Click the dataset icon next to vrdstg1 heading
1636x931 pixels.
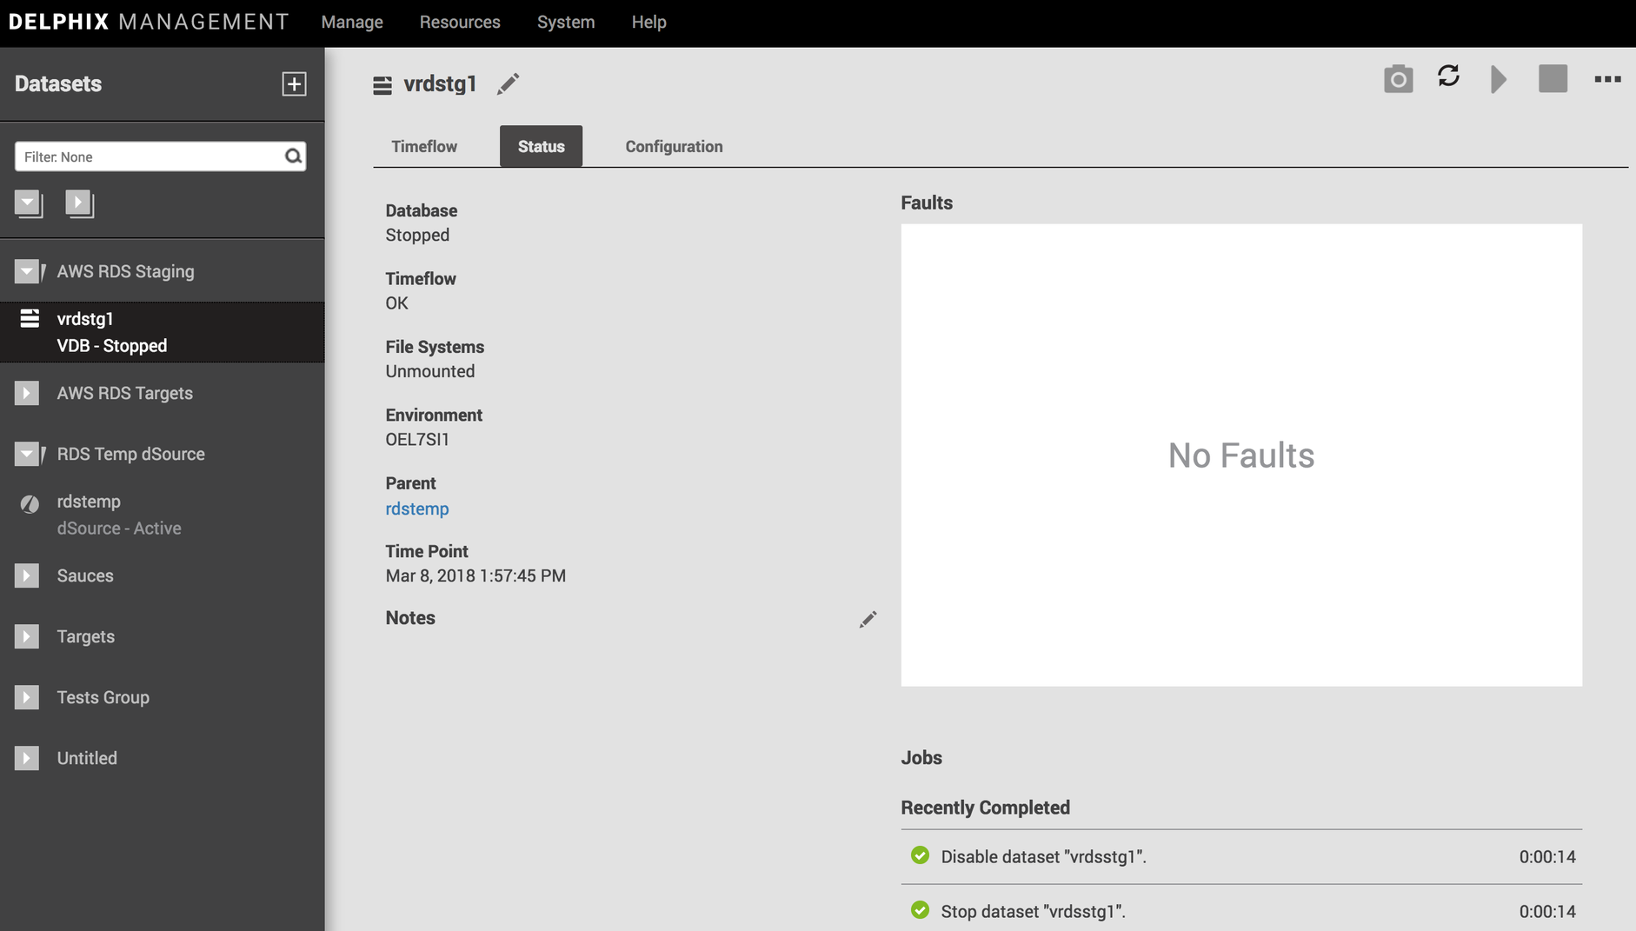click(x=382, y=85)
